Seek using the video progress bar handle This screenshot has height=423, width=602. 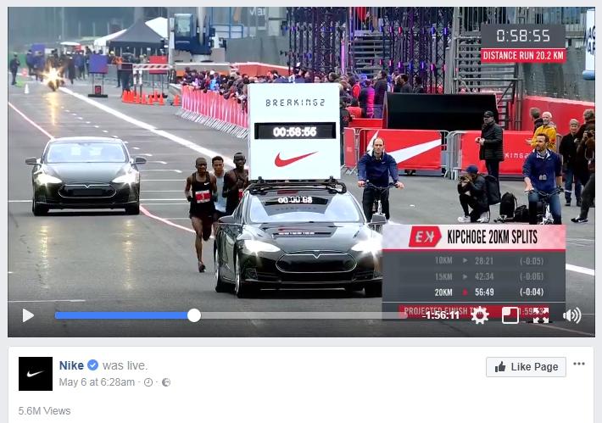pyautogui.click(x=194, y=315)
